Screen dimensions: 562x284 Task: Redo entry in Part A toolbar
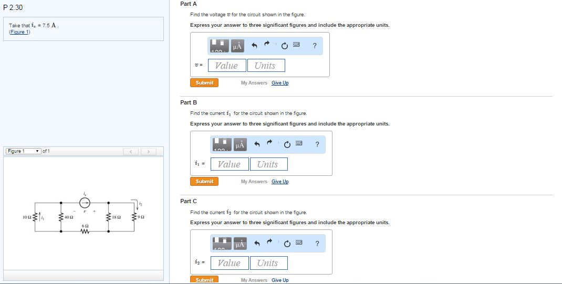point(267,45)
